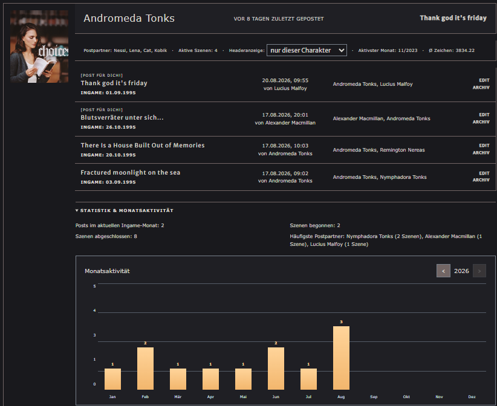Open scene Blutsverräter unter sich...
The image size is (497, 406).
122,117
